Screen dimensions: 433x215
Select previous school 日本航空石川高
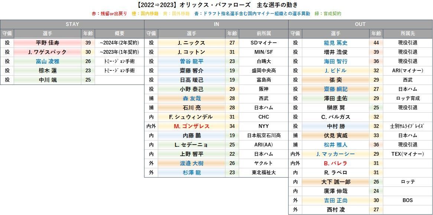coord(263,136)
